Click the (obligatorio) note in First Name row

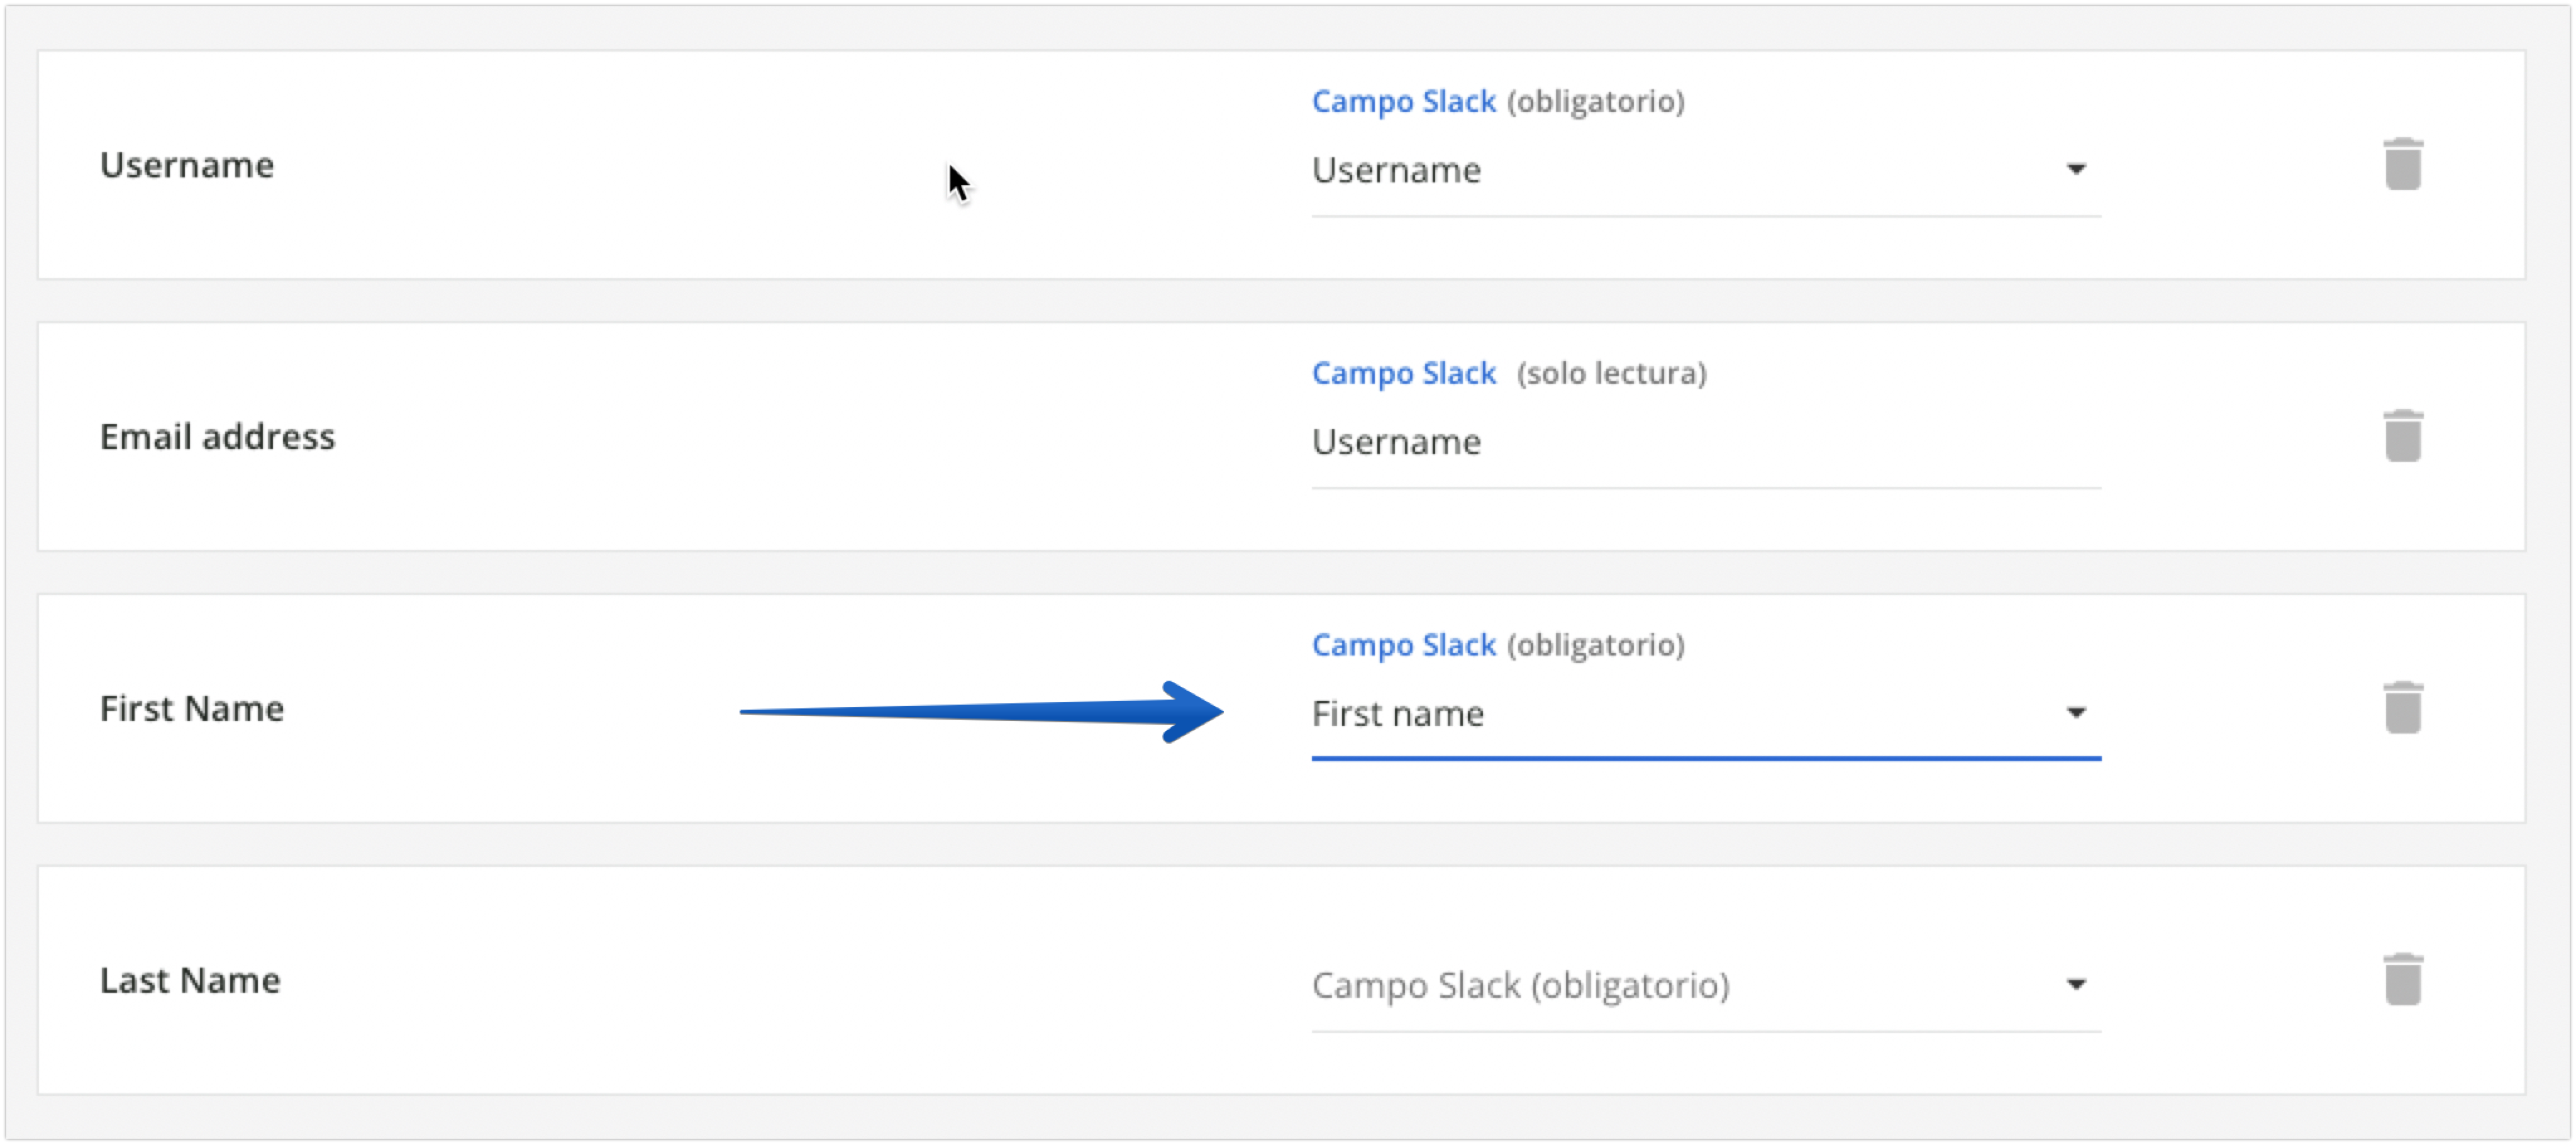pyautogui.click(x=1596, y=645)
